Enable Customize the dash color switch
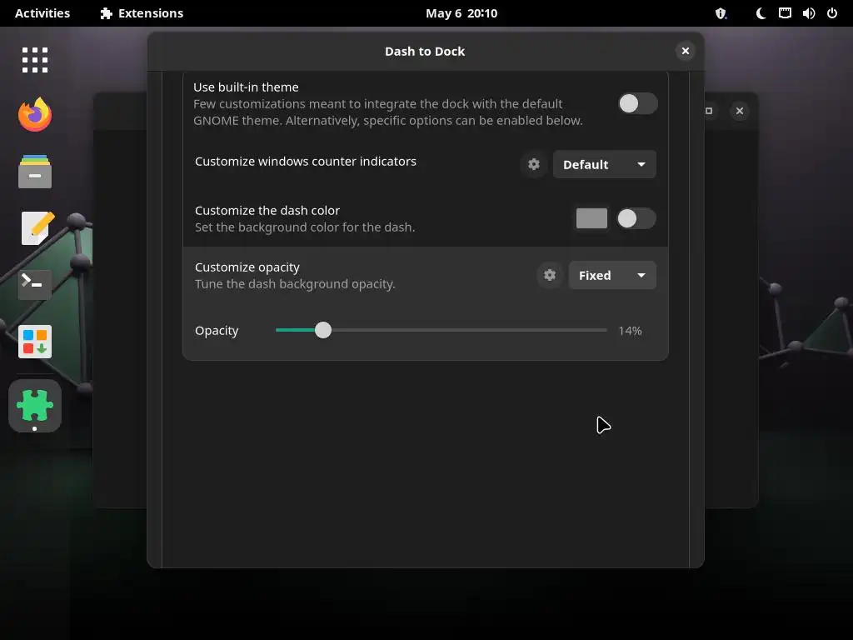The height and width of the screenshot is (640, 853). [636, 219]
